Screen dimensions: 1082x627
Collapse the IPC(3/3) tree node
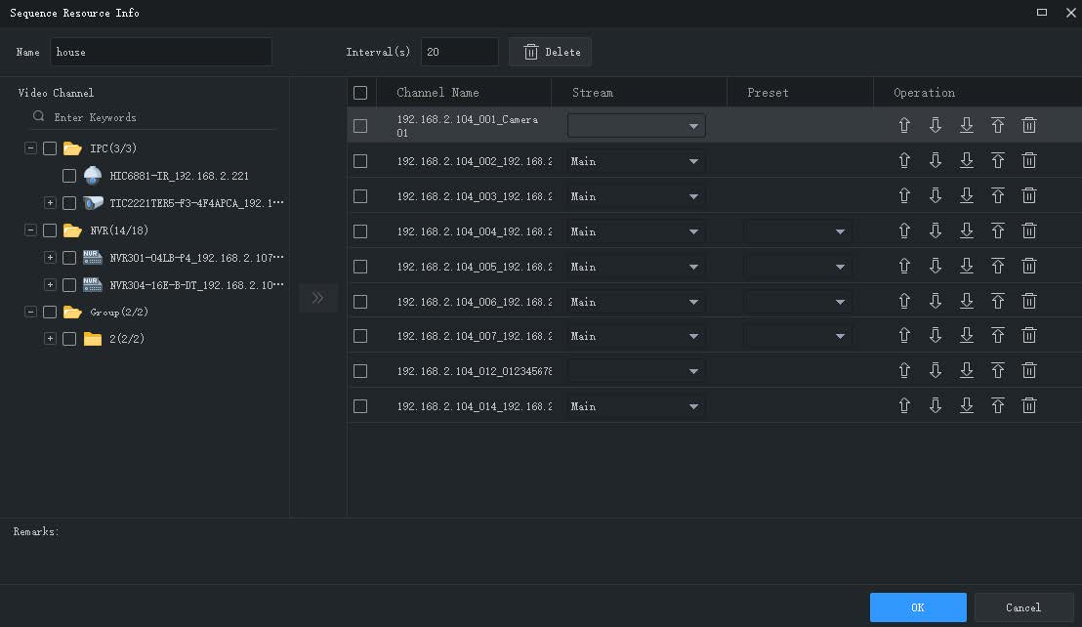coord(30,148)
